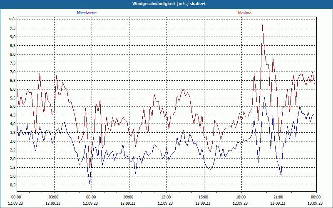Screen dimensions: 333x208
Task: Click the 1,5 y-axis value
Action: click(x=13, y=168)
